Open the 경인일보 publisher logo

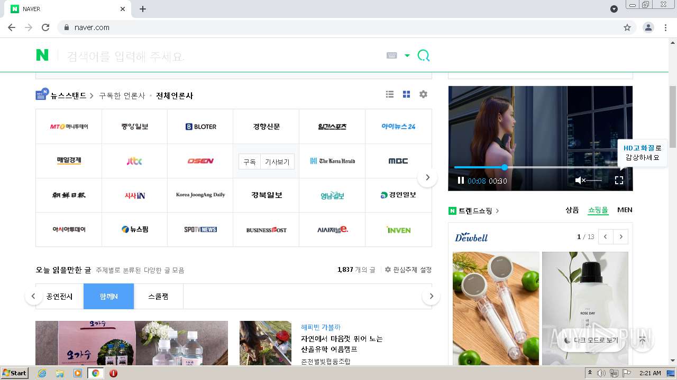tap(398, 195)
